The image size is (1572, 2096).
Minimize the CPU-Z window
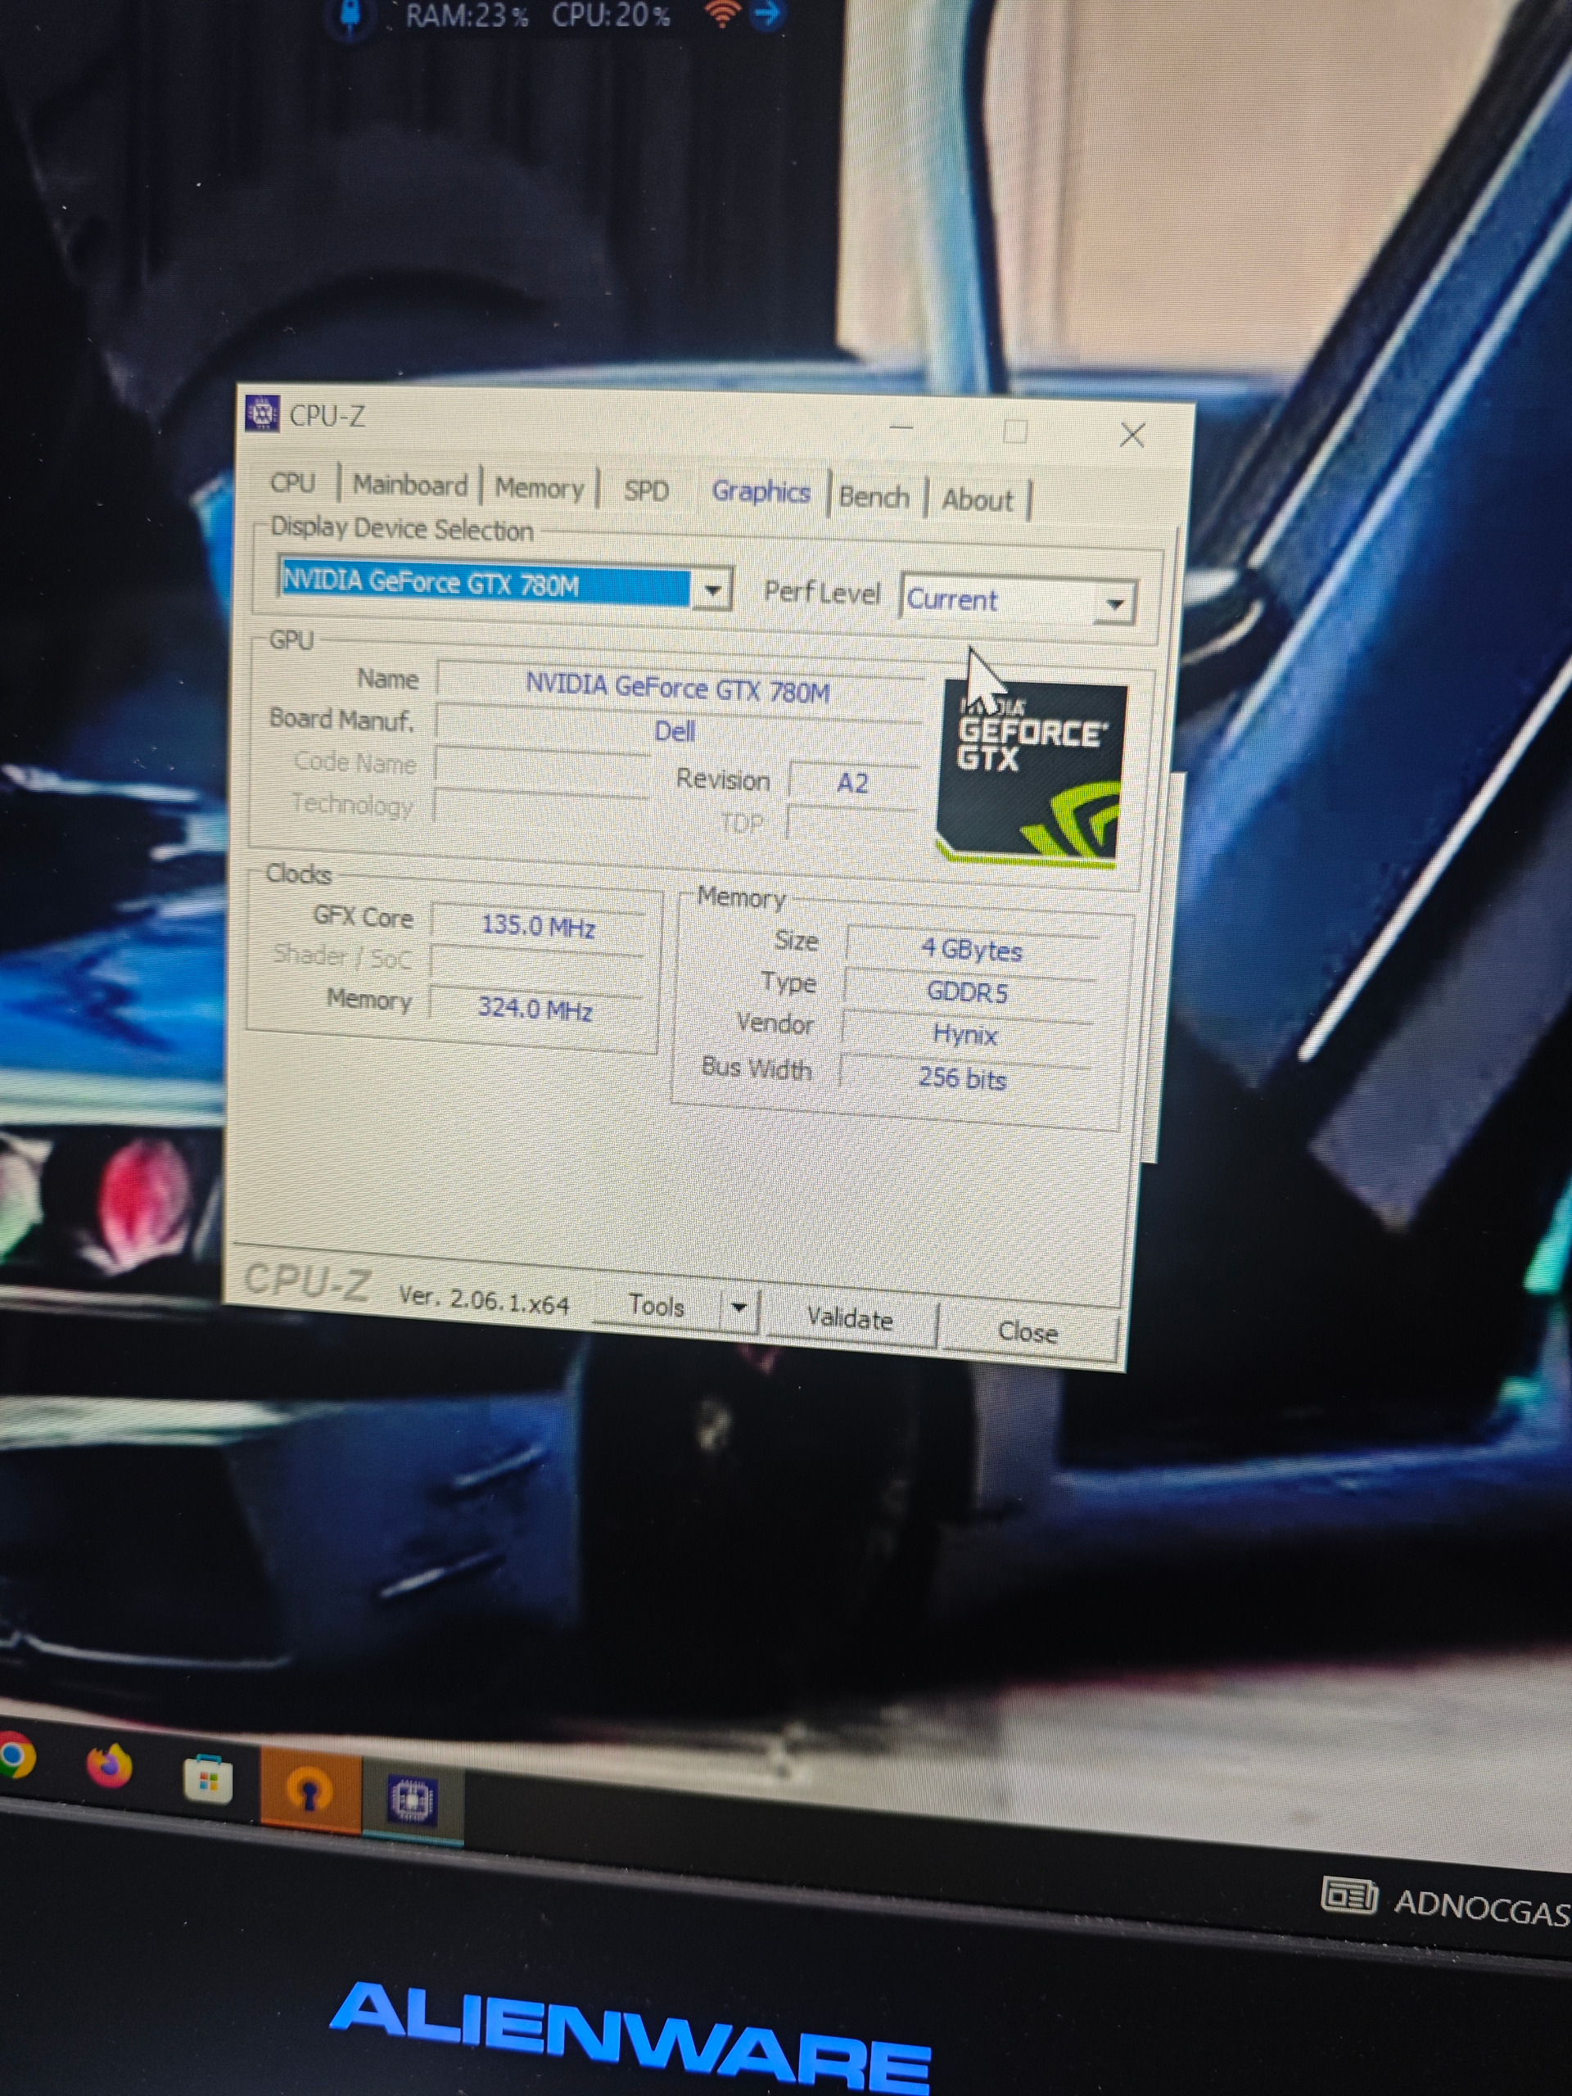901,428
